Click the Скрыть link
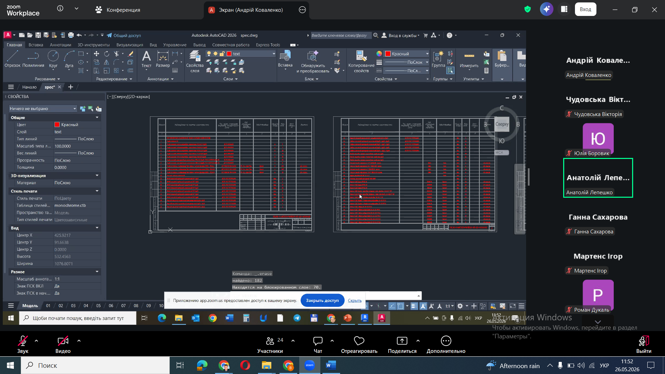665x374 pixels. pyautogui.click(x=355, y=301)
